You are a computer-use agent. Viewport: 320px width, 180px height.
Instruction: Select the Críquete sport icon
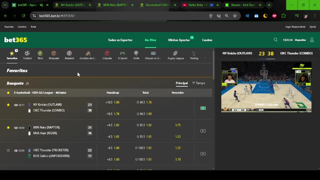[107, 55]
